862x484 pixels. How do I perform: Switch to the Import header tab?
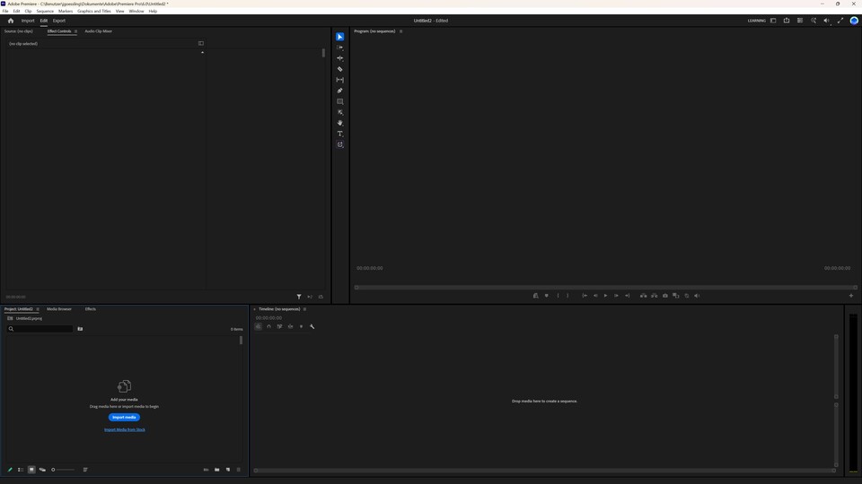click(x=28, y=21)
